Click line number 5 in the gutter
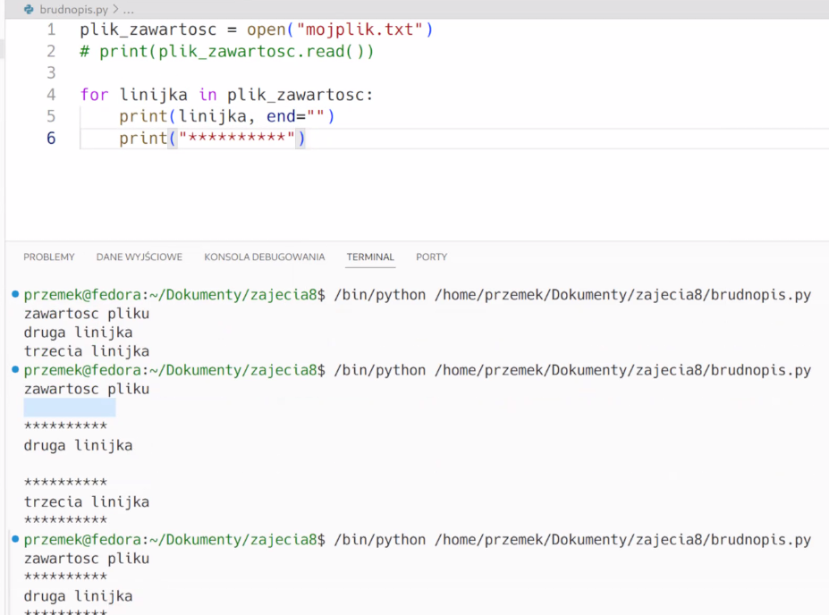This screenshot has width=829, height=615. (51, 116)
